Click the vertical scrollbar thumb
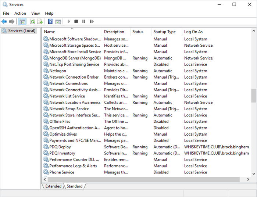 pos(254,96)
